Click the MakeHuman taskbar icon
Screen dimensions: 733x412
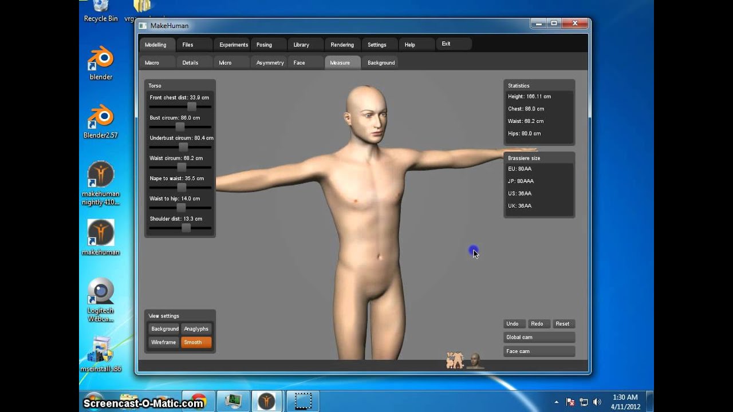tap(266, 401)
